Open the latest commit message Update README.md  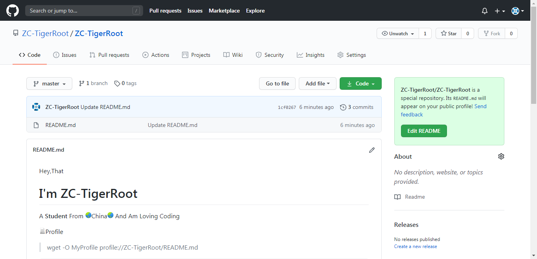click(105, 107)
